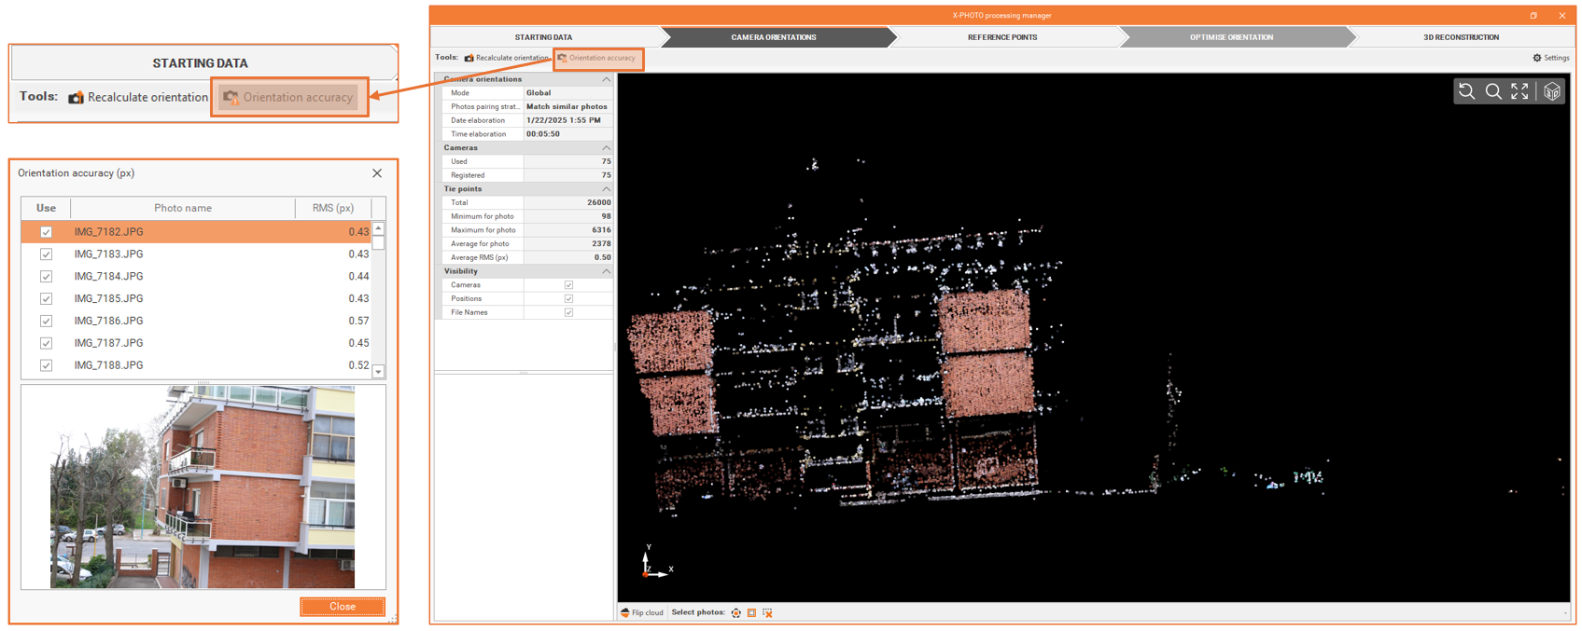Click the Flip cloud tool
The width and height of the screenshot is (1582, 631).
click(x=642, y=612)
